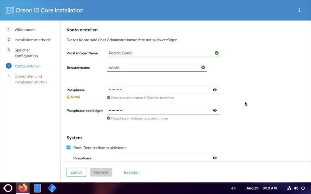Focus the Benutzername input field
The width and height of the screenshot is (311, 194).
pyautogui.click(x=157, y=68)
